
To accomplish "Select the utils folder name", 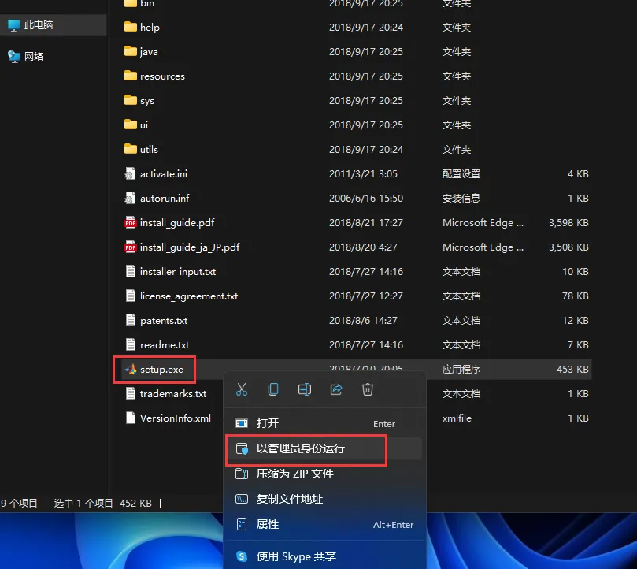I will point(149,149).
